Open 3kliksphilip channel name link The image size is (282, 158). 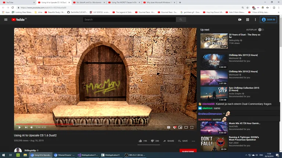pos(30,150)
